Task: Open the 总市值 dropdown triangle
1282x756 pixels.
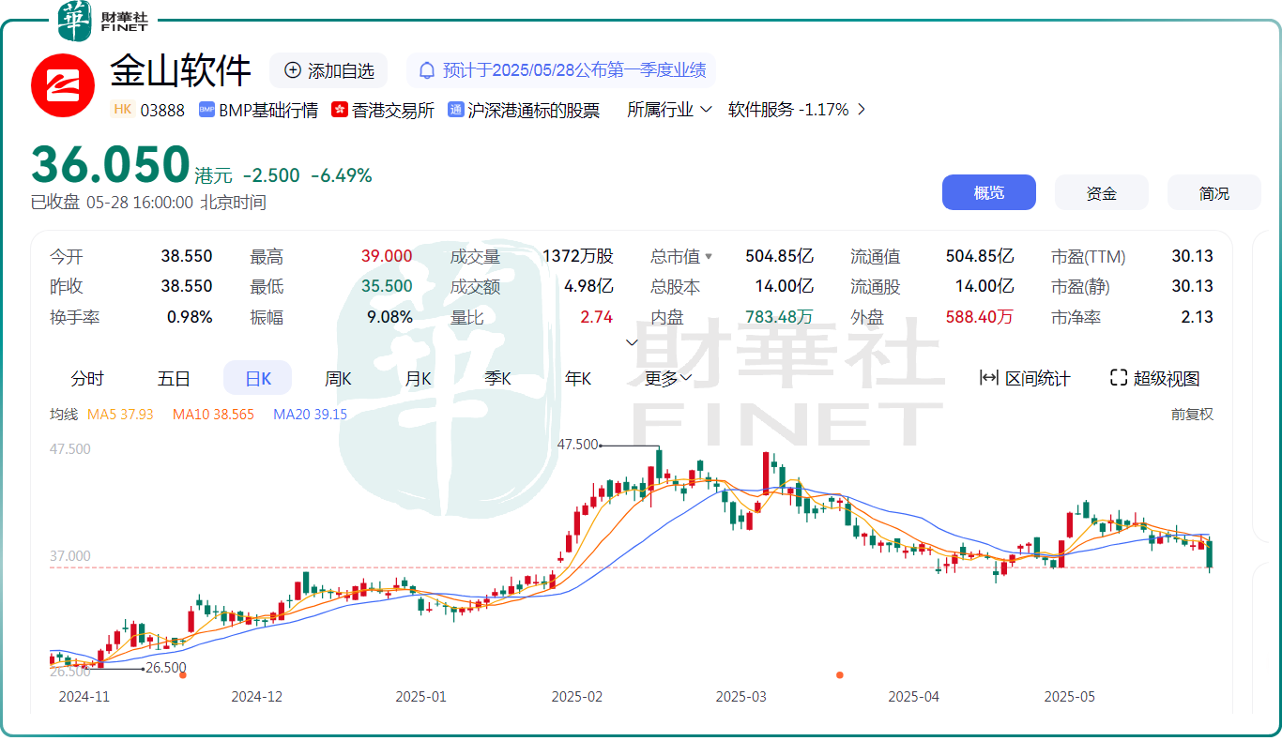Action: pyautogui.click(x=709, y=257)
